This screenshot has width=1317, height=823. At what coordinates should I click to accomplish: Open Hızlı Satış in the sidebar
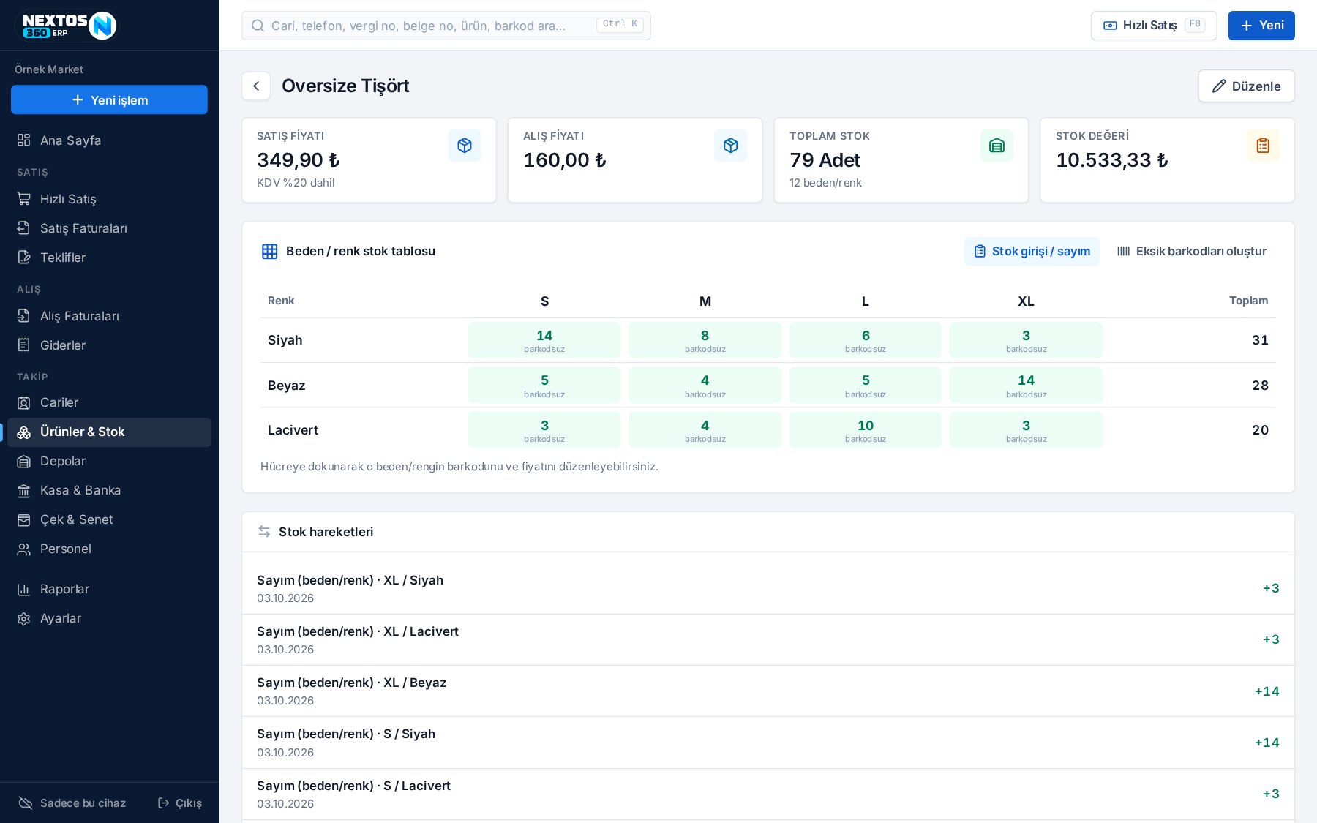pyautogui.click(x=110, y=199)
